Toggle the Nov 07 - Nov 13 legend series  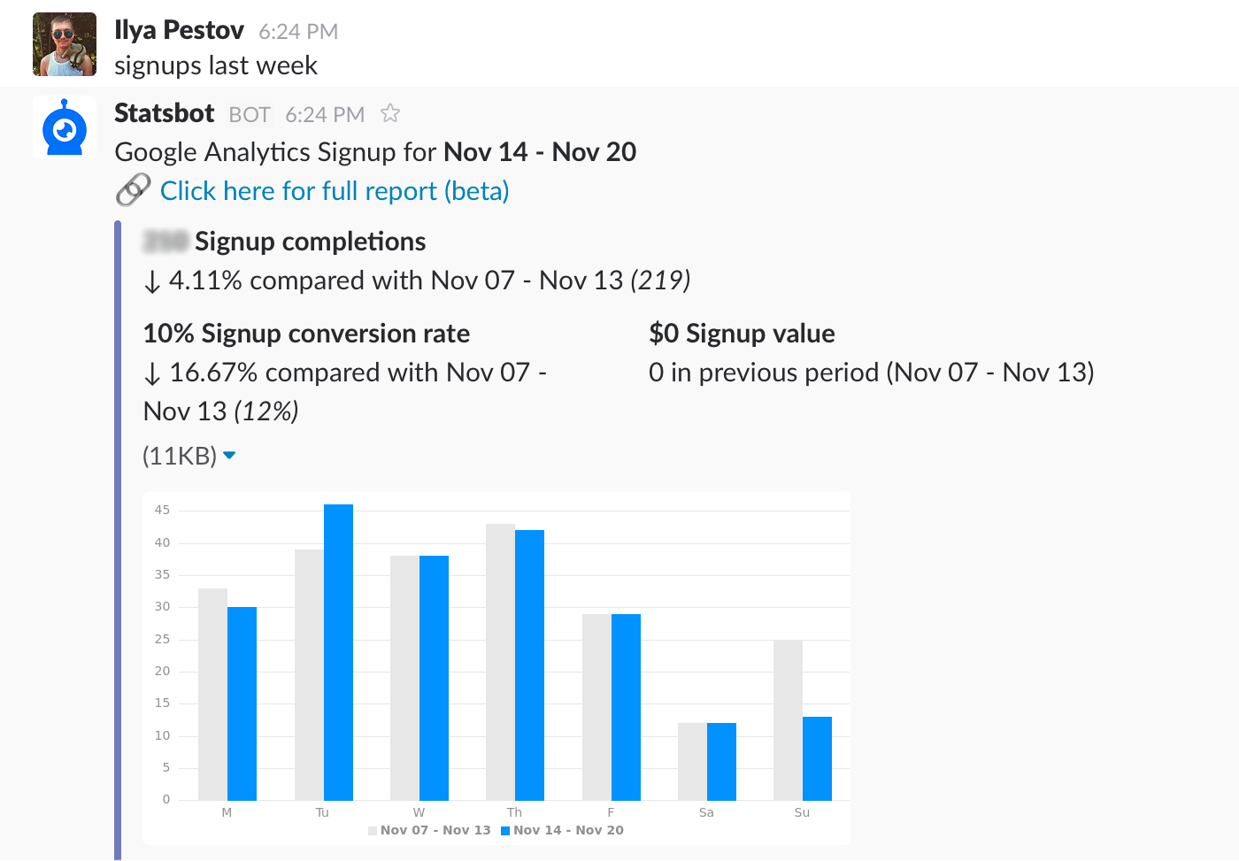[435, 830]
